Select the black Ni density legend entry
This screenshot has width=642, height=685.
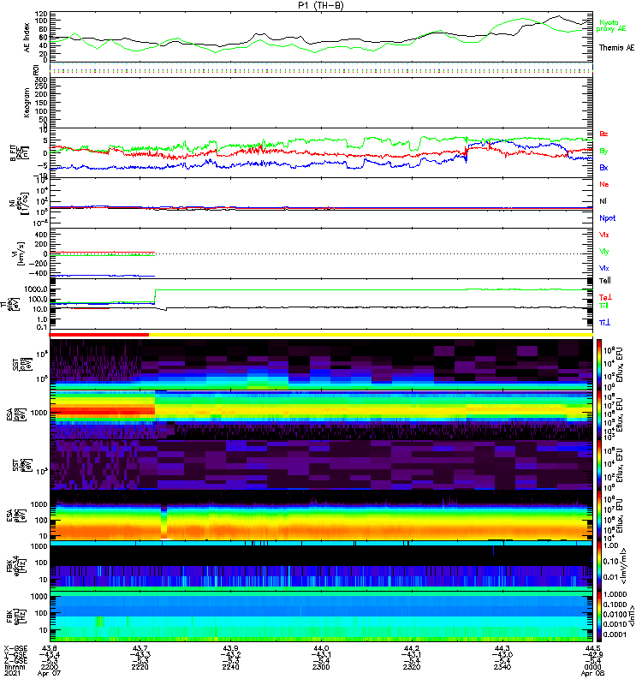coord(603,201)
